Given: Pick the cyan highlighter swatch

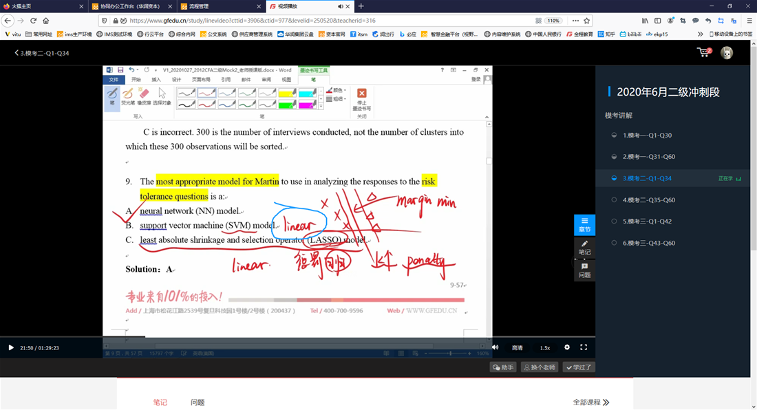Looking at the screenshot, I should pyautogui.click(x=308, y=92).
